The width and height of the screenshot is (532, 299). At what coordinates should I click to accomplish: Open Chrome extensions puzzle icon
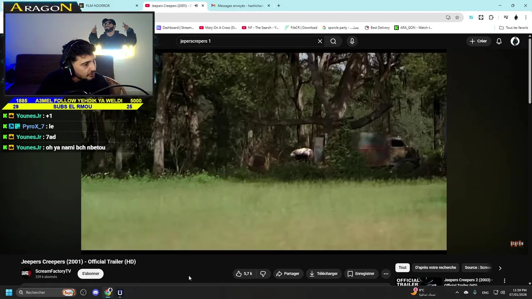pos(491,17)
